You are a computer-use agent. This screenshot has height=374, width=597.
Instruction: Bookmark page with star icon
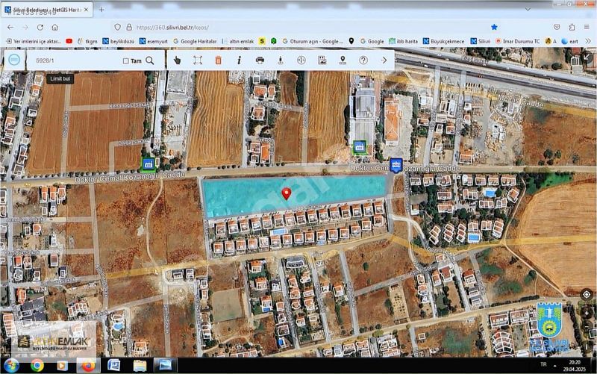(494, 26)
